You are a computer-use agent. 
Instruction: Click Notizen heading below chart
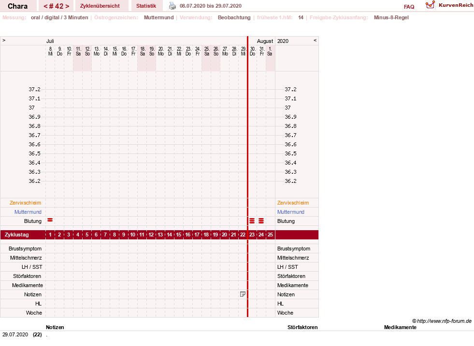[55, 327]
